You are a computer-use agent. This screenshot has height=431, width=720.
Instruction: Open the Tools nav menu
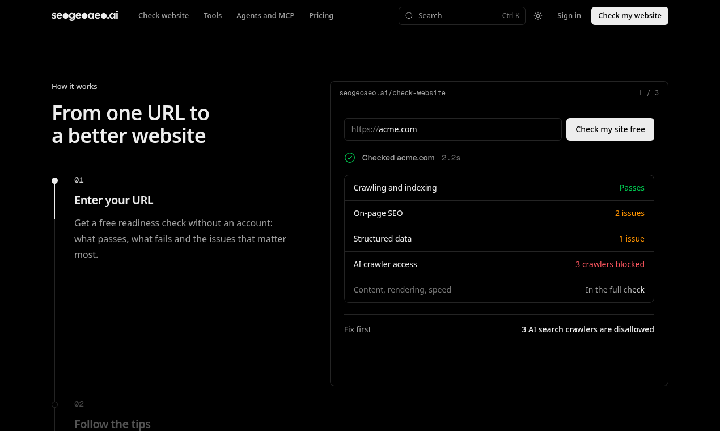click(213, 16)
